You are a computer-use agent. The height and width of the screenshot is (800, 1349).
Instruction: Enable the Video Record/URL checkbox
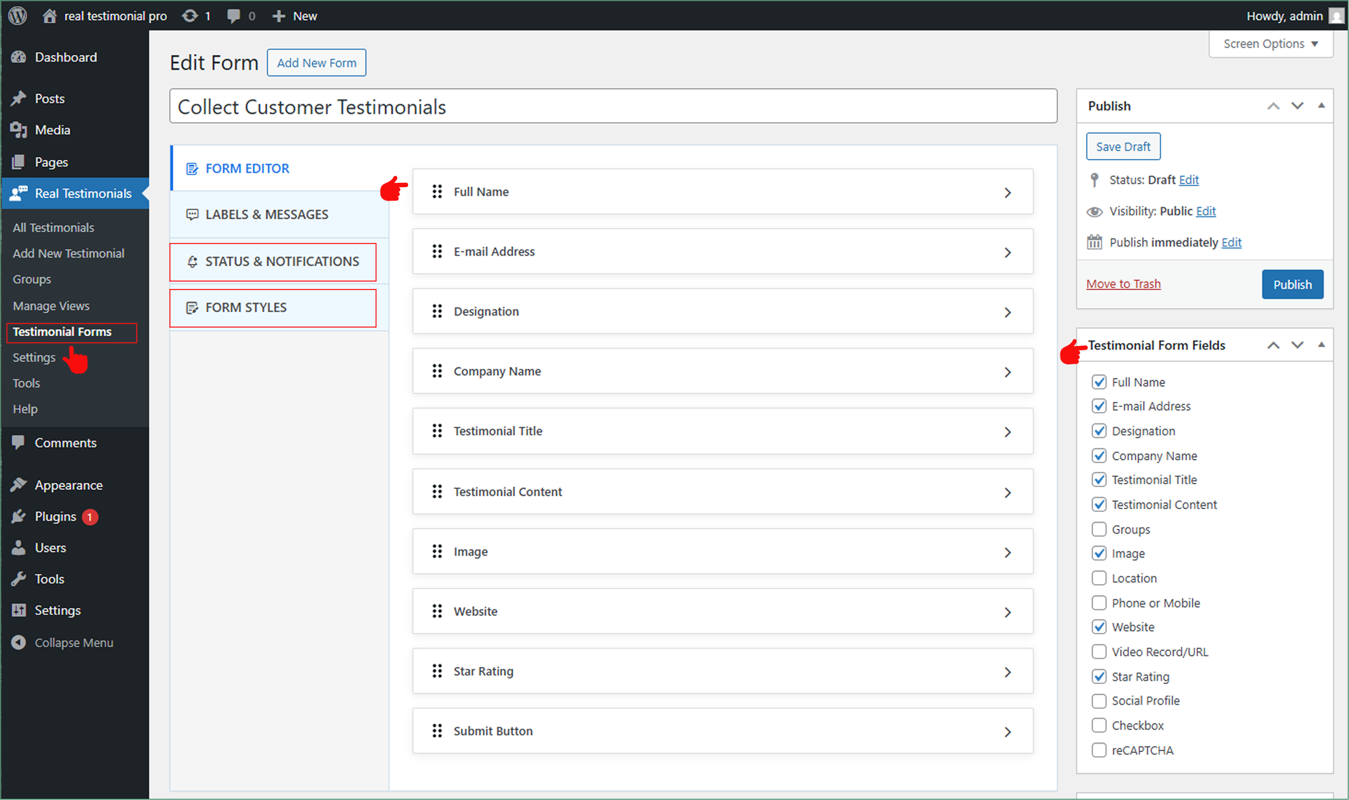pos(1099,652)
